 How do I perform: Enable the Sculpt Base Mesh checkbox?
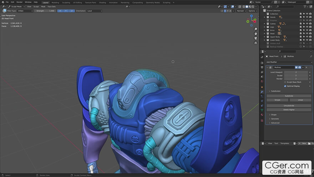click(285, 82)
